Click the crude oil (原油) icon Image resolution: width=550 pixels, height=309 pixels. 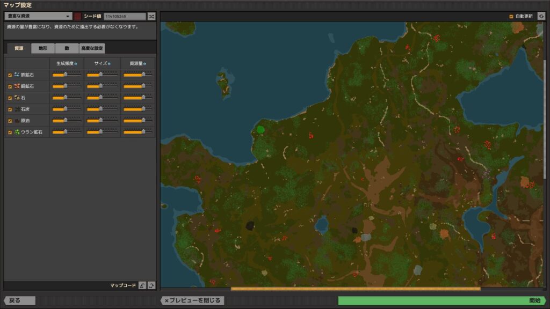click(17, 121)
